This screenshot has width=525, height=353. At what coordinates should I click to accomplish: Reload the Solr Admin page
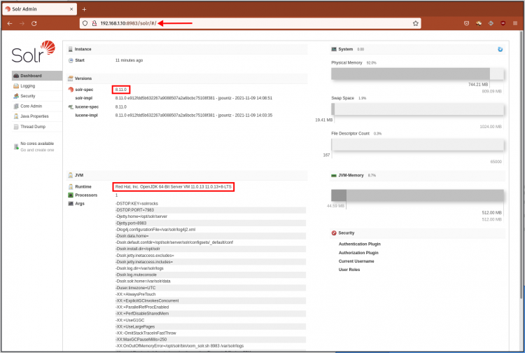pyautogui.click(x=34, y=23)
